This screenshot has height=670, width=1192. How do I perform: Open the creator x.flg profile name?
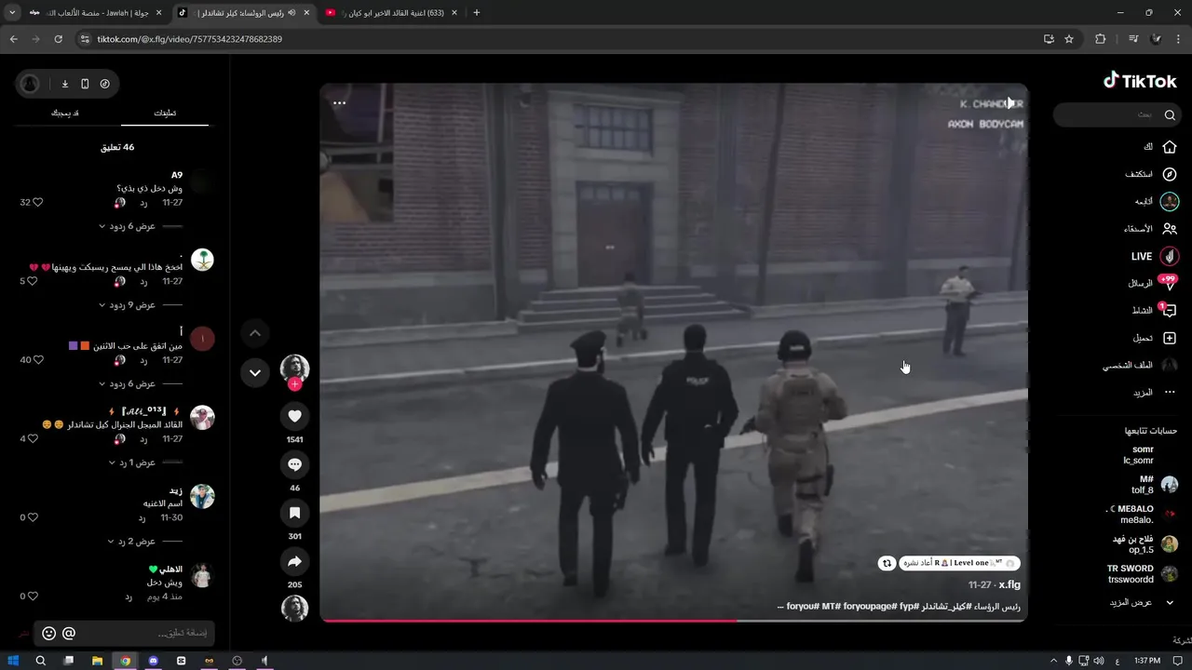(1009, 585)
